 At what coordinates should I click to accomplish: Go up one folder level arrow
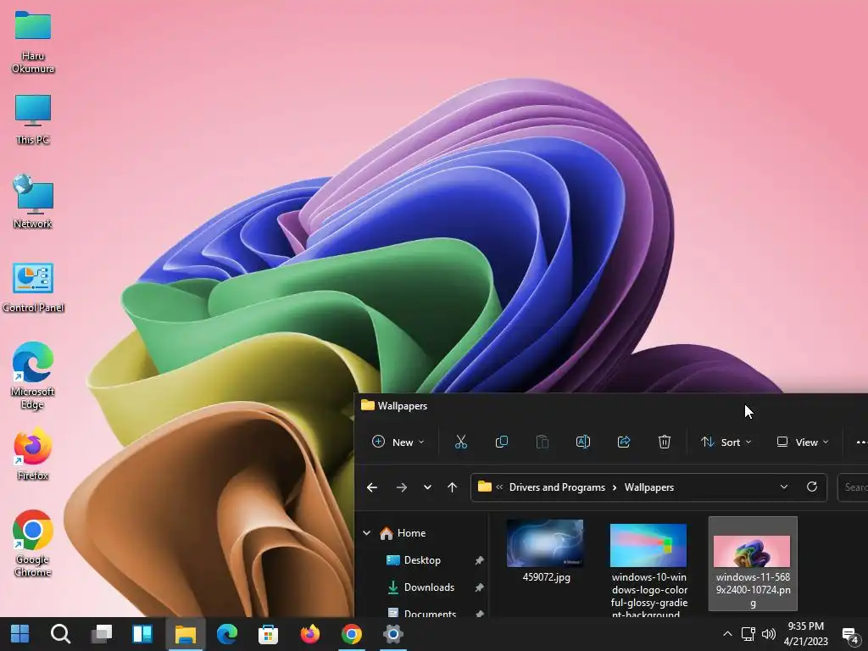[x=453, y=487]
